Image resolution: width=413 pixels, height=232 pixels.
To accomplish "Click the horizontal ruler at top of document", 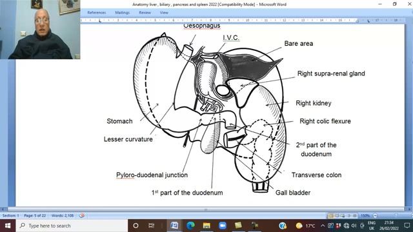I will 243,20.
